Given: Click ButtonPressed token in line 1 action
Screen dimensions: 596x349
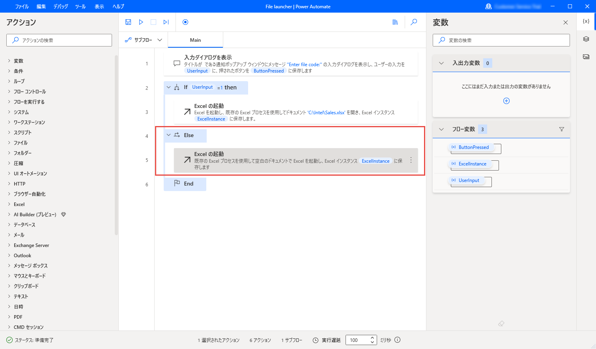Looking at the screenshot, I should pyautogui.click(x=269, y=71).
